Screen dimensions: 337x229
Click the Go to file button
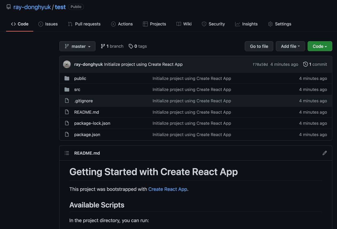(x=259, y=46)
